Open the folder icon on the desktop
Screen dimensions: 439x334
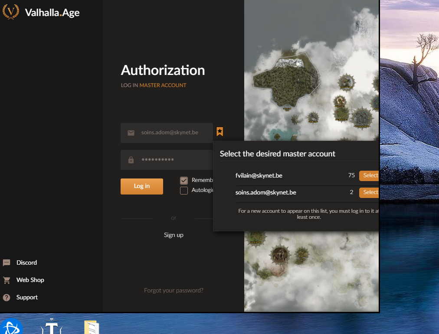(x=92, y=328)
